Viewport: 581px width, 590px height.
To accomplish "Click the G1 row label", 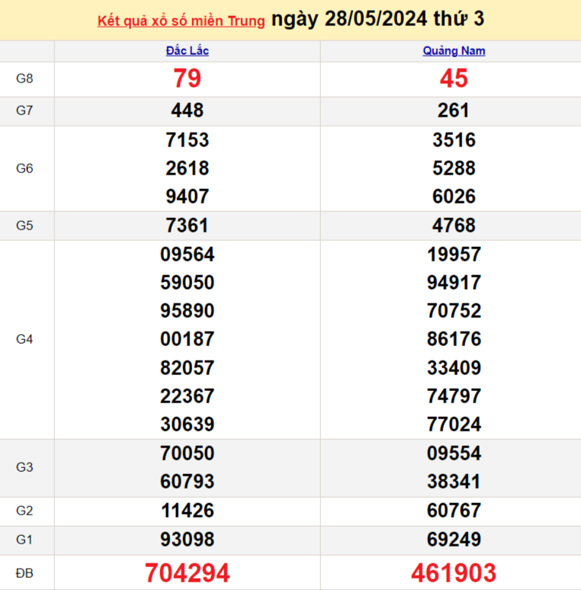I will pyautogui.click(x=25, y=540).
